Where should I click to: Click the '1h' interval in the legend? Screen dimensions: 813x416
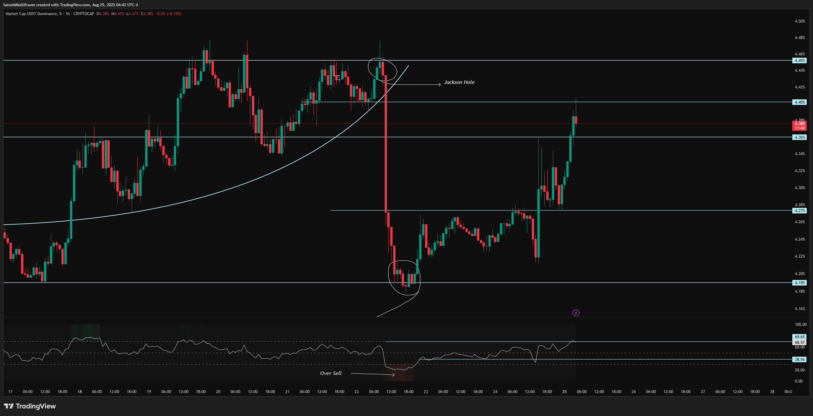point(68,14)
